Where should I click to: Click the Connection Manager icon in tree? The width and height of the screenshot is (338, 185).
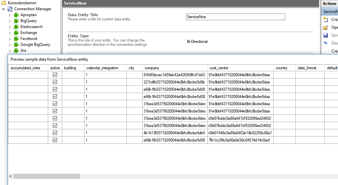click(10, 9)
